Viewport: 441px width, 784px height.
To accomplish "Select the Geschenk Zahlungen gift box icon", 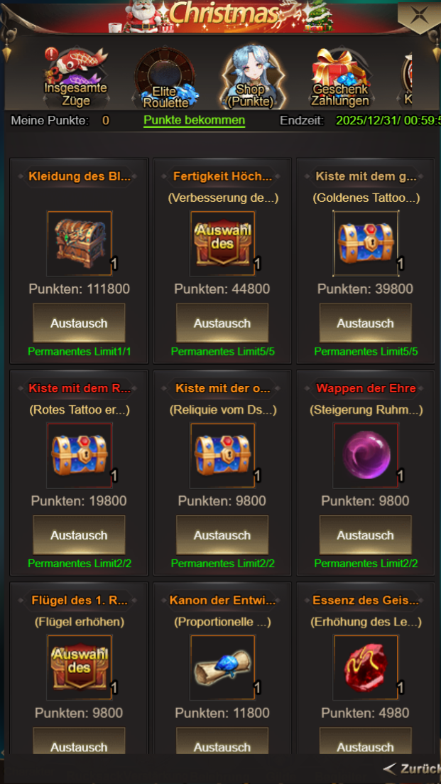I will [x=340, y=78].
